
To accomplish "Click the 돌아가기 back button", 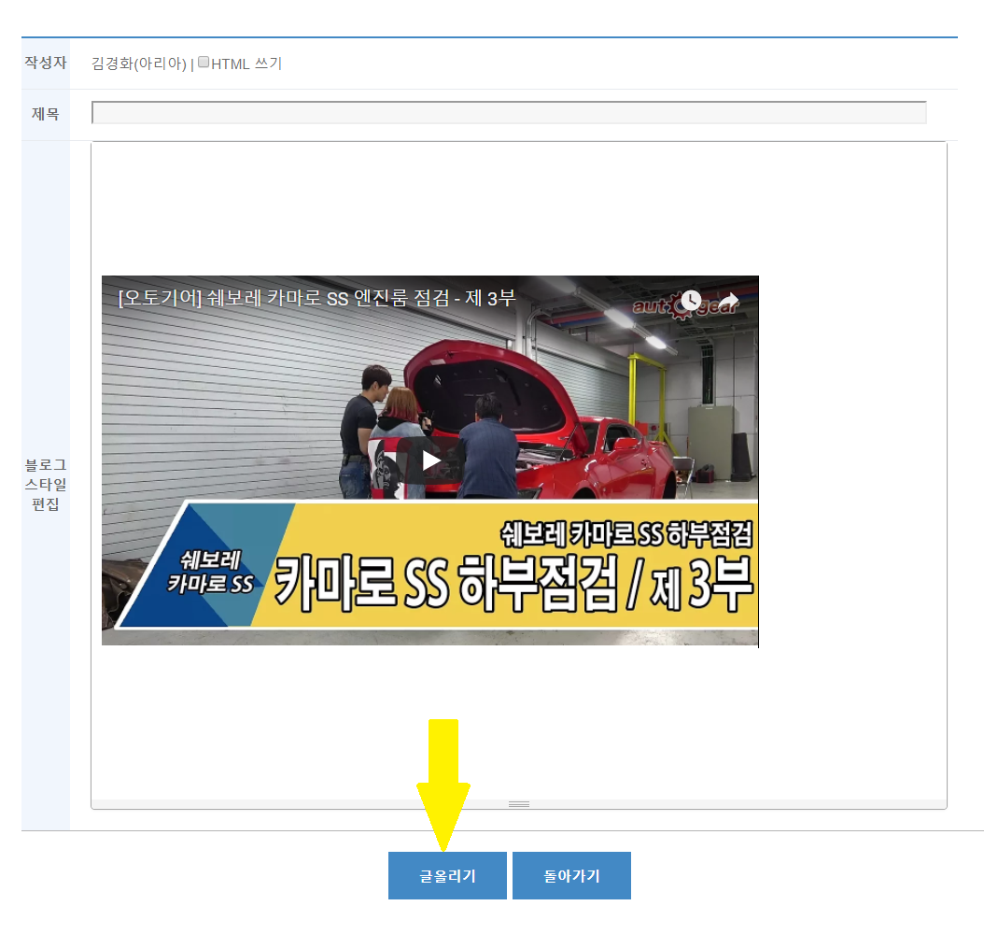I will (x=571, y=876).
